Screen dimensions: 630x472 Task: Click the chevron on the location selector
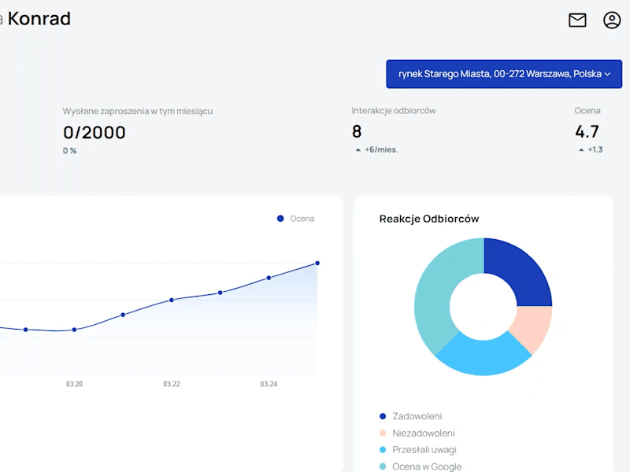pyautogui.click(x=607, y=74)
